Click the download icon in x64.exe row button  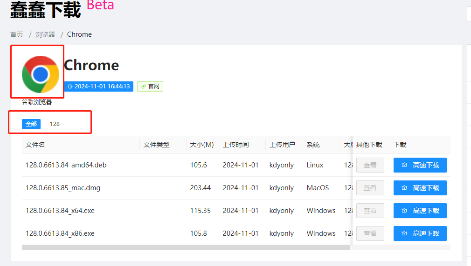(404, 211)
